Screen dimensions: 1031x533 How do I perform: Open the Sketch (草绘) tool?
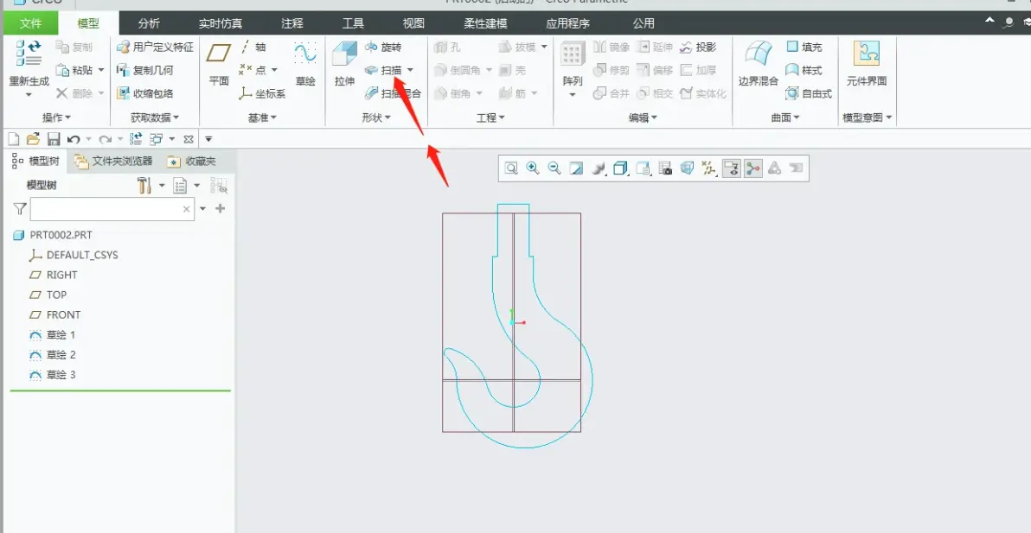(305, 64)
